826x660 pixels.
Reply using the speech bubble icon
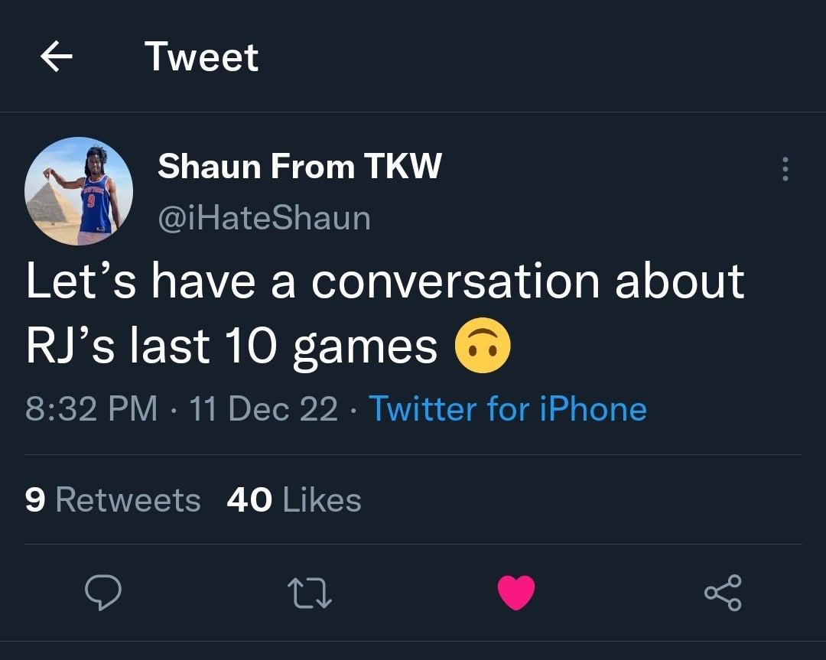(102, 593)
